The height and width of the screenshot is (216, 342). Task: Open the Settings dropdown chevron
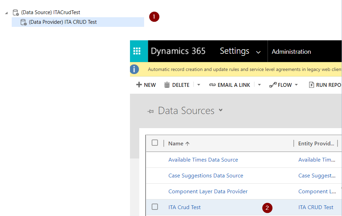click(258, 52)
